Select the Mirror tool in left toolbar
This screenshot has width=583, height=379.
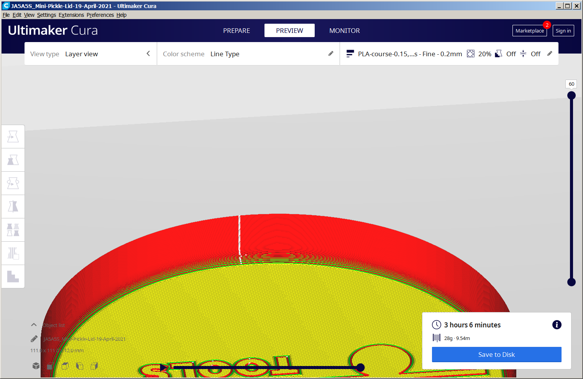tap(13, 207)
